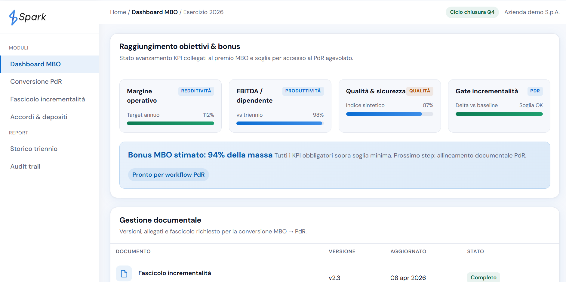
Task: Click the AGGIORNATO column header
Action: pyautogui.click(x=408, y=251)
